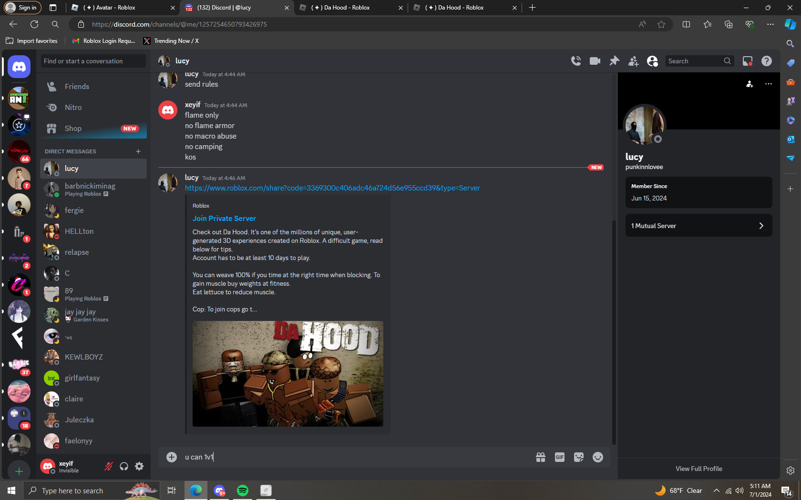Open Spotify from the taskbar
The height and width of the screenshot is (500, 801).
[243, 490]
